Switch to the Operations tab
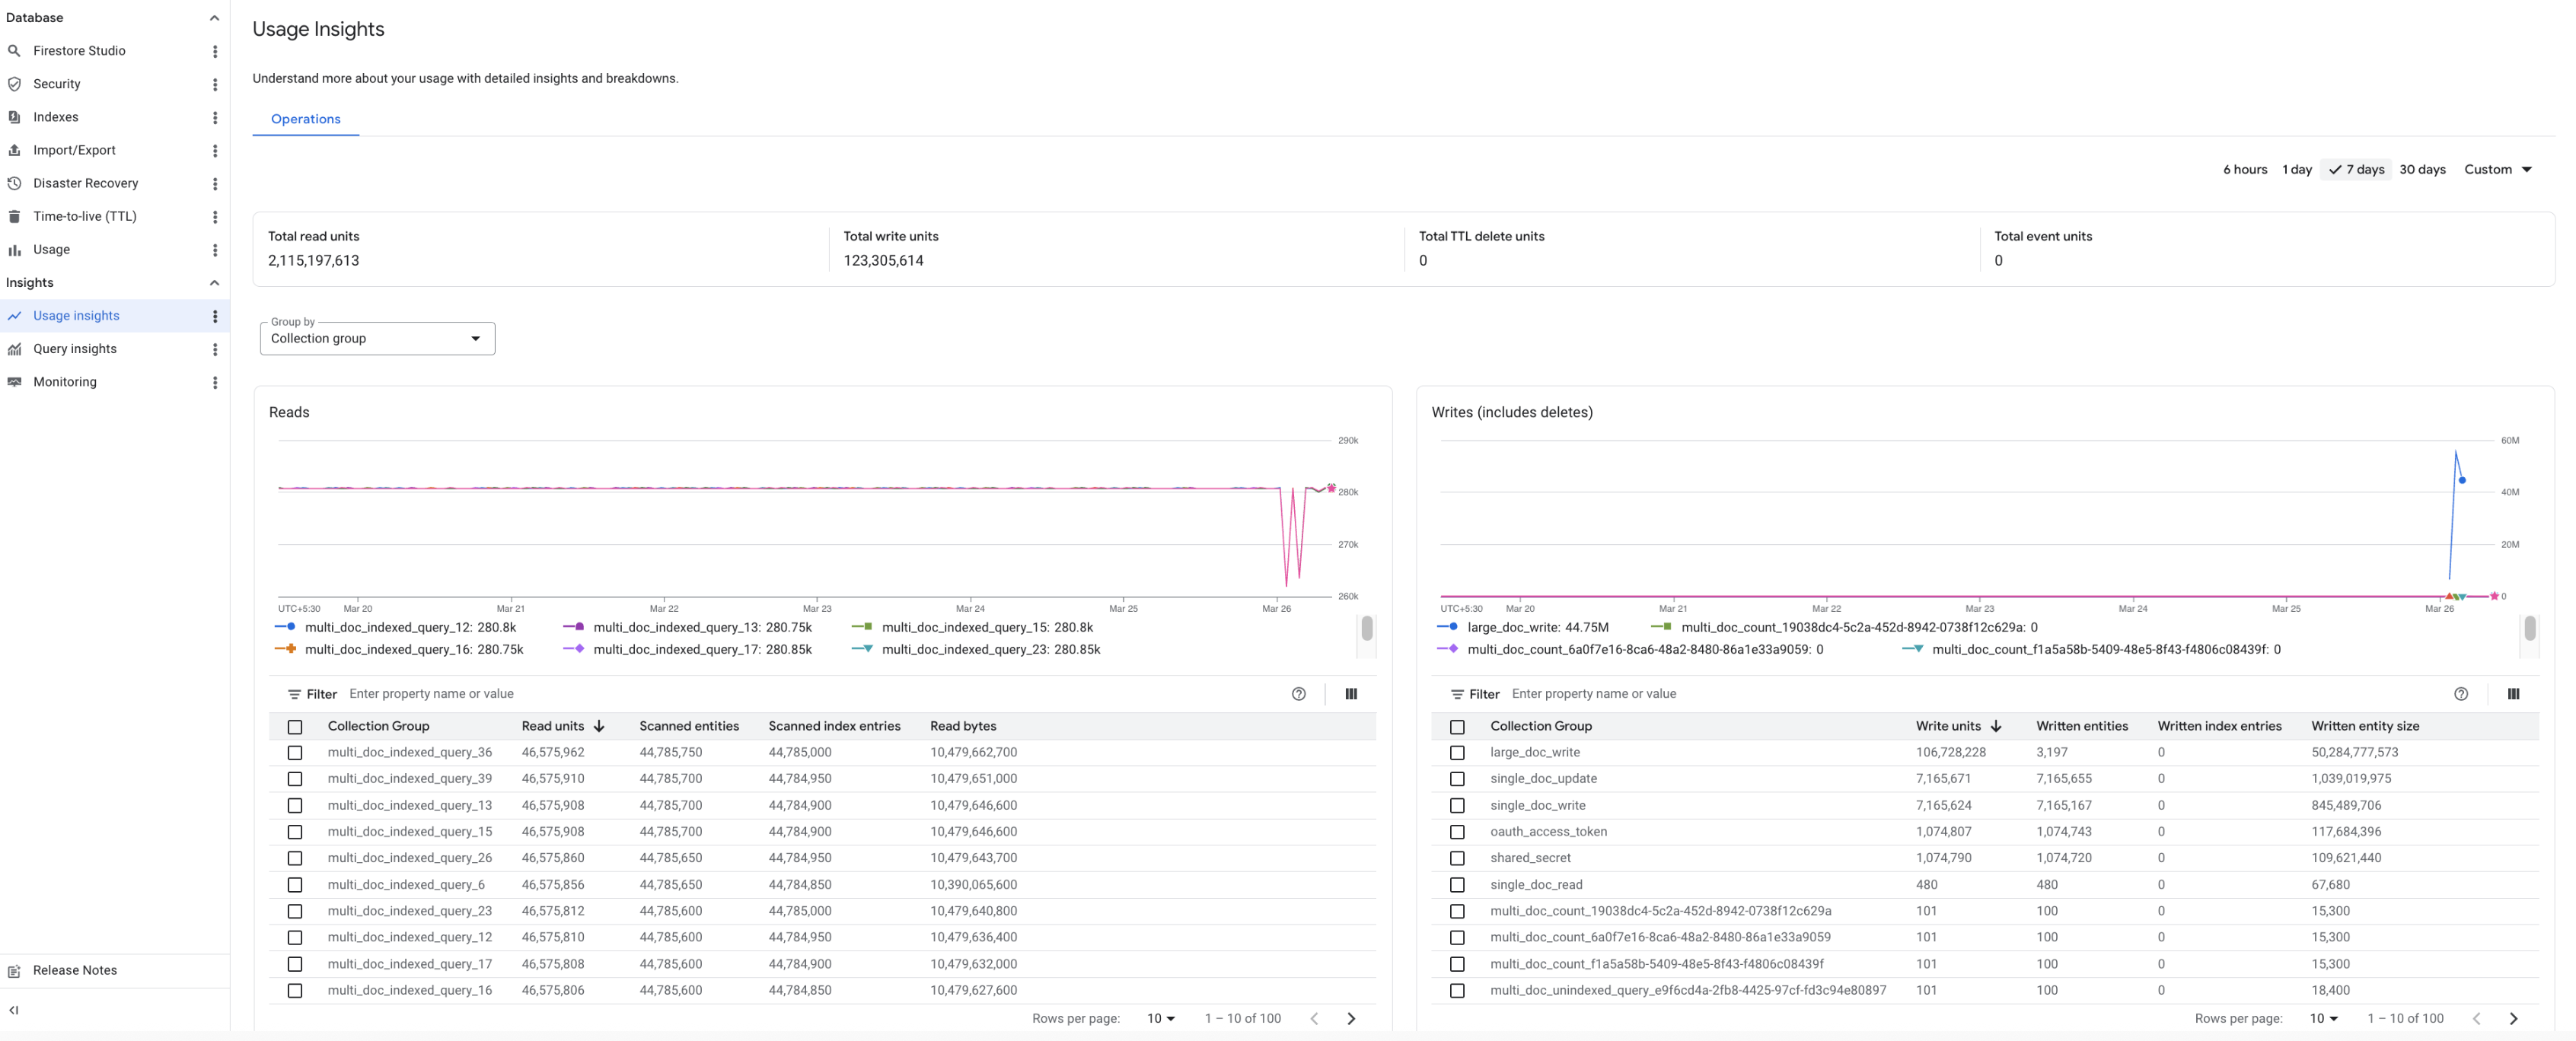The image size is (2576, 1041). coord(305,119)
